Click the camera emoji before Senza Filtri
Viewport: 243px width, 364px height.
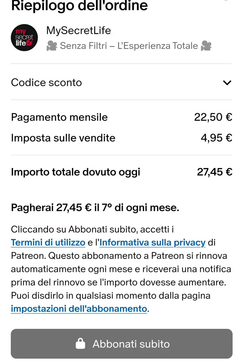point(52,46)
